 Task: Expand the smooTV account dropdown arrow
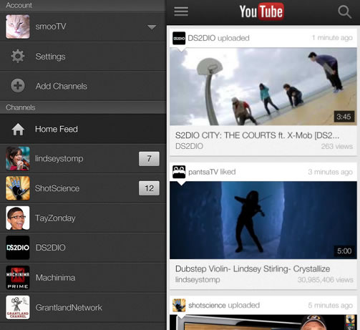[152, 27]
